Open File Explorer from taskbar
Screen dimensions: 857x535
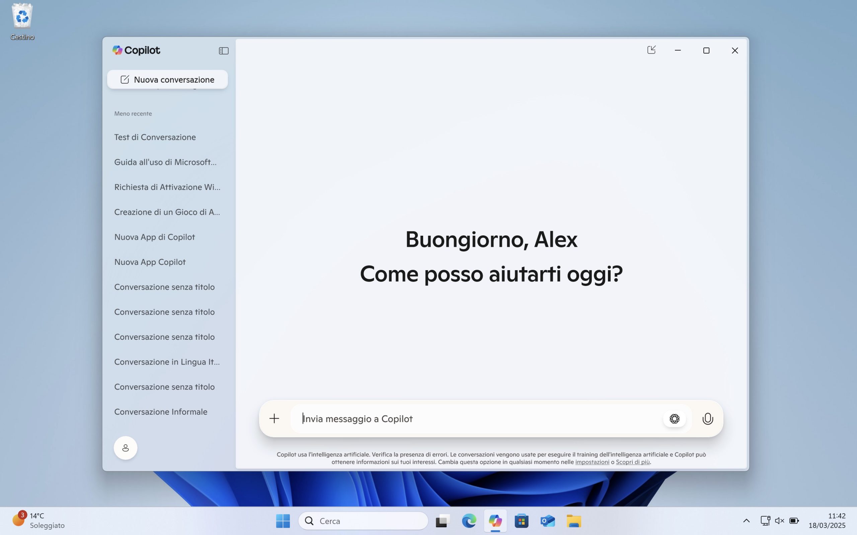(574, 521)
